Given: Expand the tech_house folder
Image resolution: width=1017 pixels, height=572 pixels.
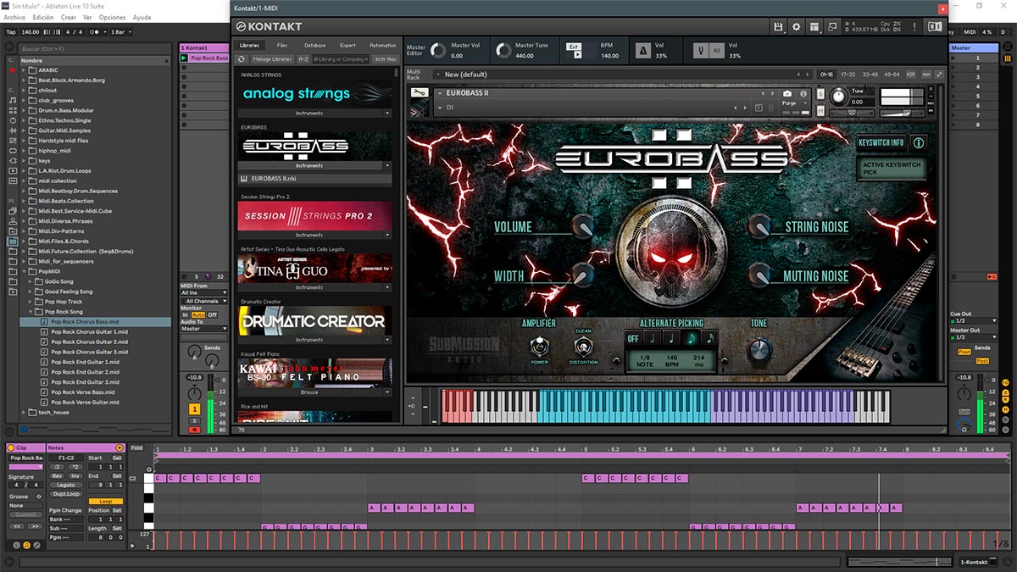Looking at the screenshot, I should coord(23,413).
